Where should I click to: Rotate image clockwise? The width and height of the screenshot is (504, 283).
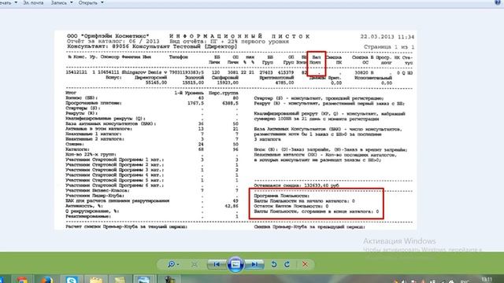pos(287,264)
